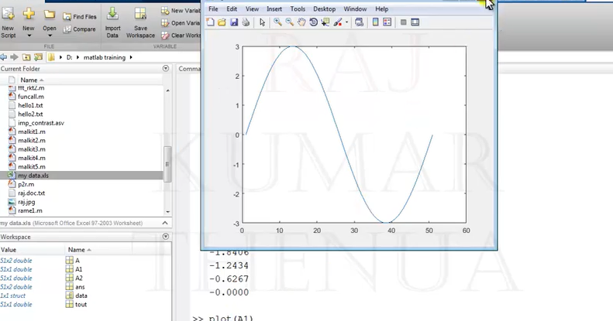This screenshot has width=613, height=321.
Task: Click Compare button in ribbon
Action: coord(79,29)
